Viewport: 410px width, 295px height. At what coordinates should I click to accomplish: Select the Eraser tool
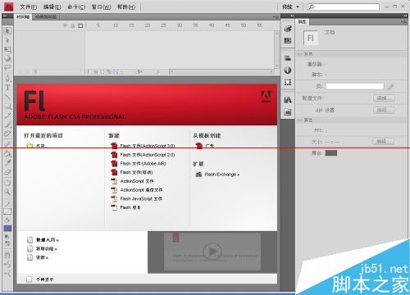[7, 172]
